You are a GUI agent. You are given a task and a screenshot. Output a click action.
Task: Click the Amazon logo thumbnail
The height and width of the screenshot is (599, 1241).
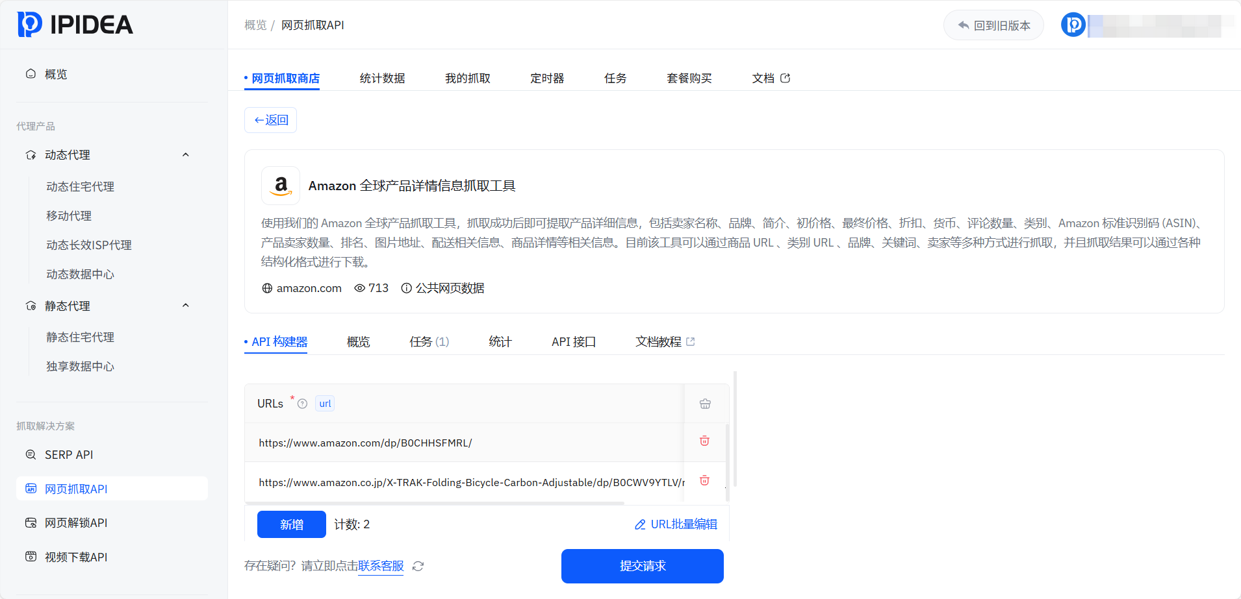point(281,186)
